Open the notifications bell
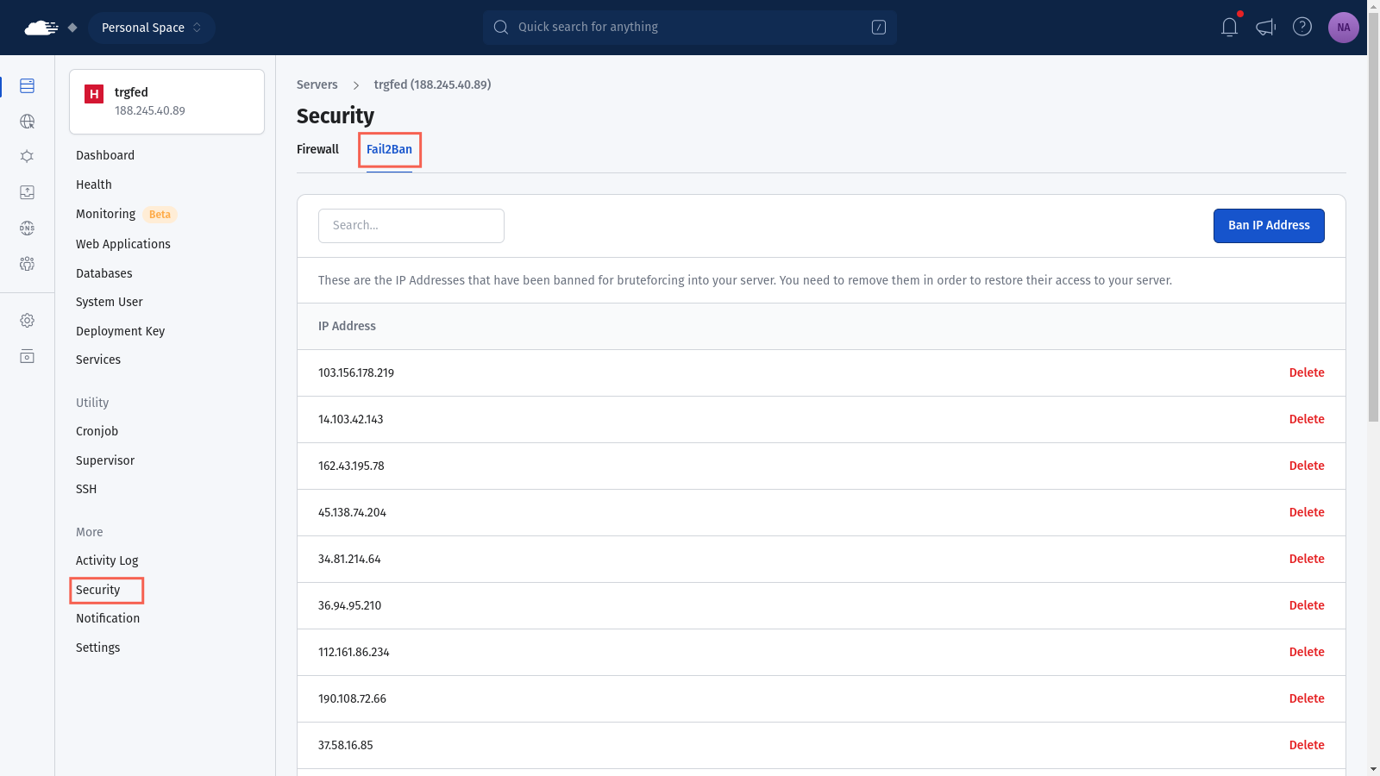 pos(1229,28)
